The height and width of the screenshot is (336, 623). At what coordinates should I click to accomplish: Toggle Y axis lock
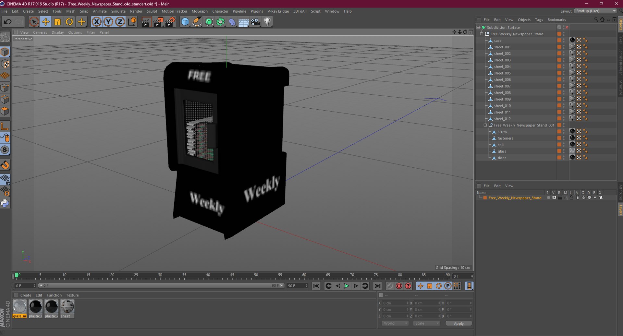tap(108, 22)
